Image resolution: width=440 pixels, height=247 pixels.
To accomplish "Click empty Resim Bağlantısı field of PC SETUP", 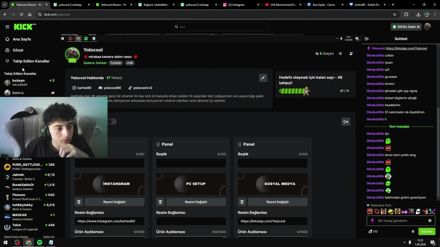I will coord(191,221).
